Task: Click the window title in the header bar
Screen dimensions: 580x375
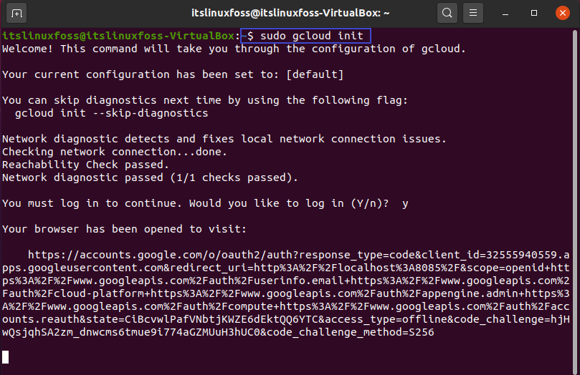Action: [290, 14]
